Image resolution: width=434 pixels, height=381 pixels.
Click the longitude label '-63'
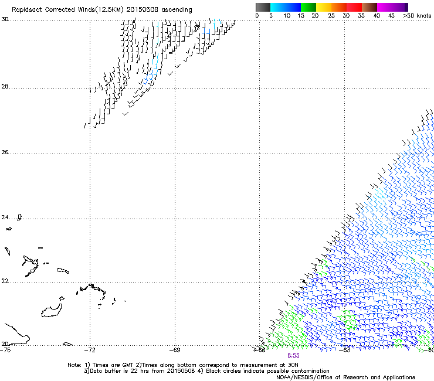pos(345,350)
